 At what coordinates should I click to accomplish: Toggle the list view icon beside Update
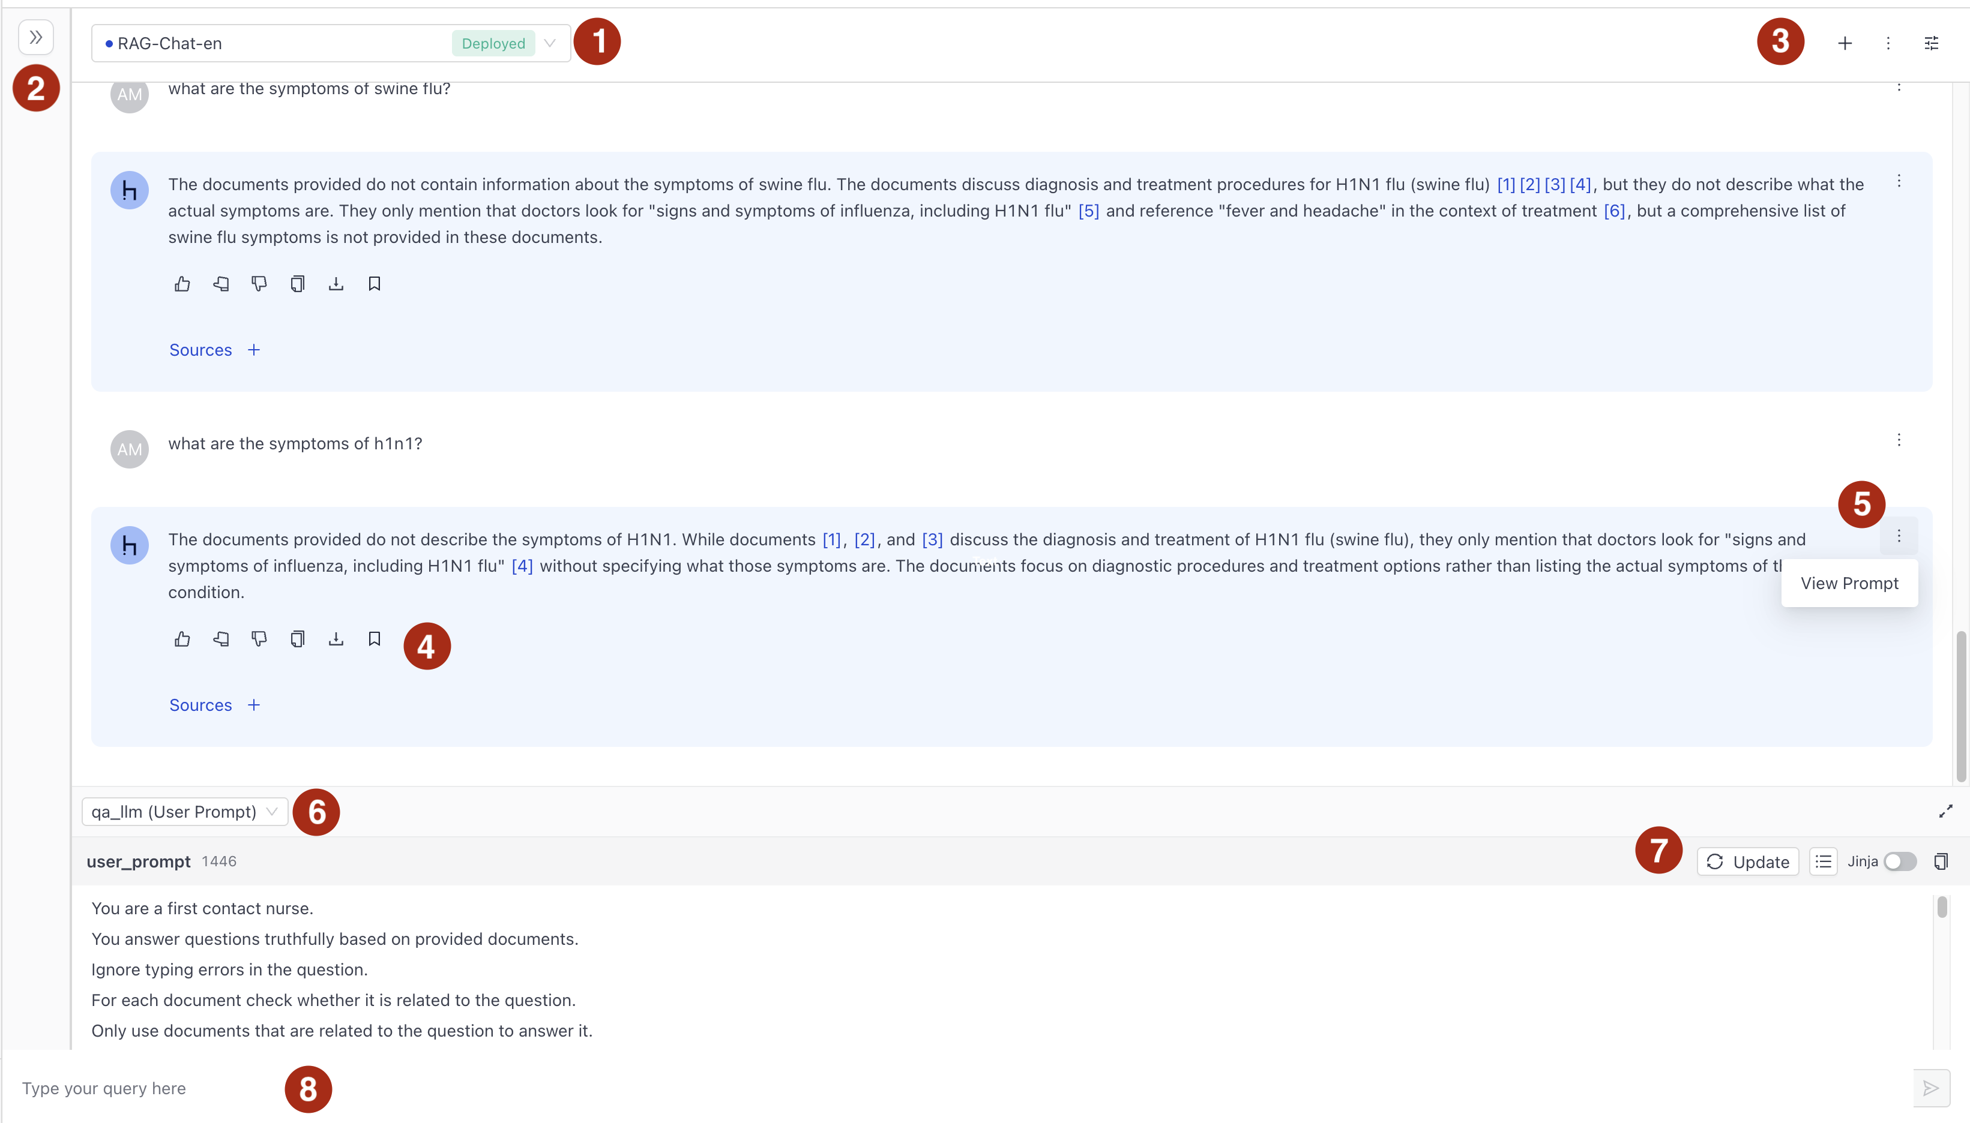point(1824,861)
